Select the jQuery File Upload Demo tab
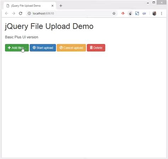Screen dimensions: 168x159 [x=30, y=6]
